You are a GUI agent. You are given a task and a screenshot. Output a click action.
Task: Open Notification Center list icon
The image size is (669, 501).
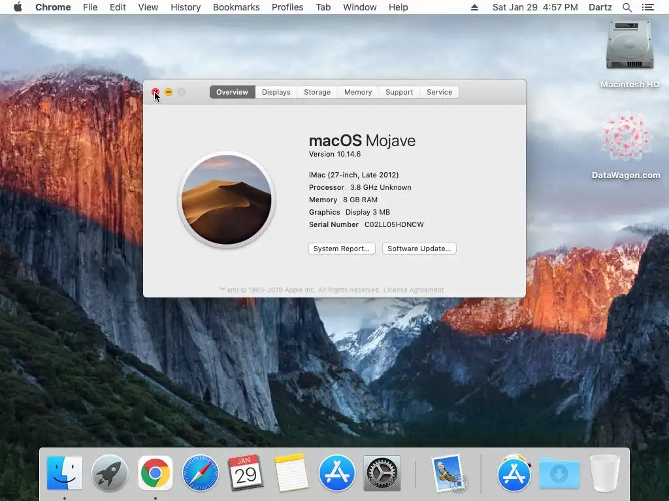click(647, 7)
